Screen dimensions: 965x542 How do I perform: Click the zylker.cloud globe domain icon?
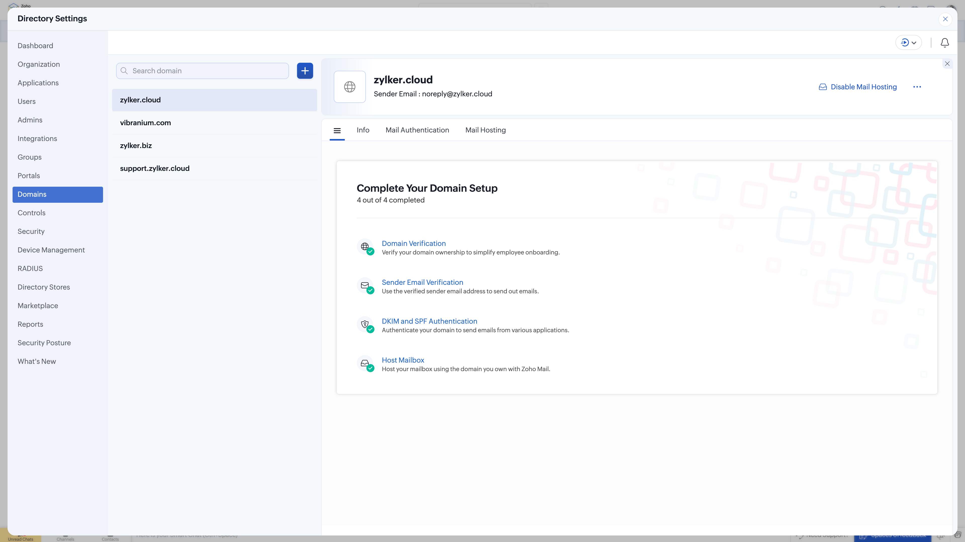350,87
